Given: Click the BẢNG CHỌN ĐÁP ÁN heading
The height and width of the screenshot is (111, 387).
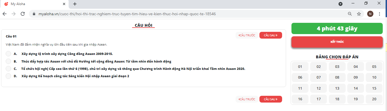Looking at the screenshot, I should tap(337, 57).
